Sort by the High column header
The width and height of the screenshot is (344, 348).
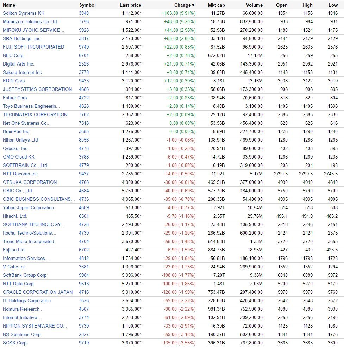307,5
